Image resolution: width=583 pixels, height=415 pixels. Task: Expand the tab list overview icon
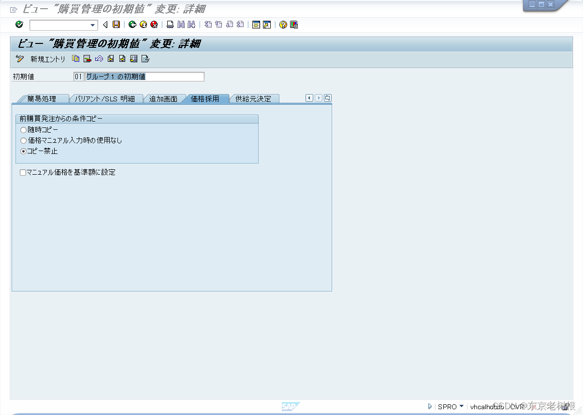(327, 97)
